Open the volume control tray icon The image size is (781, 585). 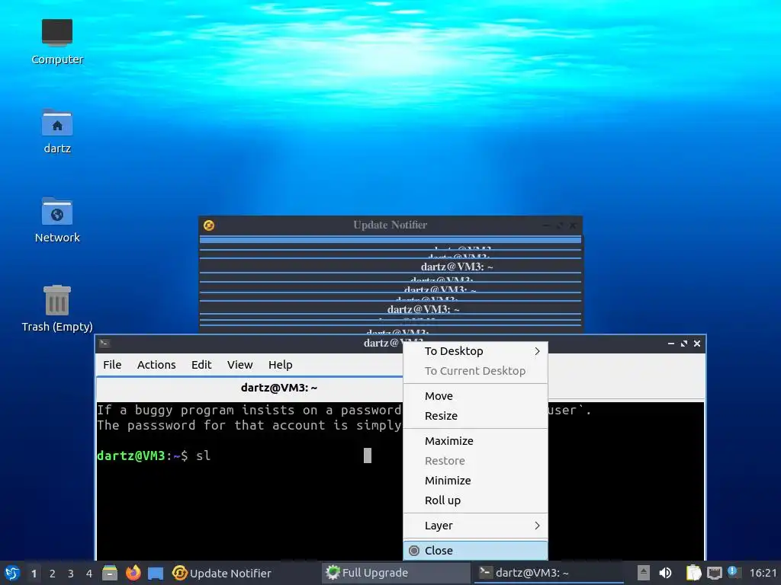[x=665, y=573]
